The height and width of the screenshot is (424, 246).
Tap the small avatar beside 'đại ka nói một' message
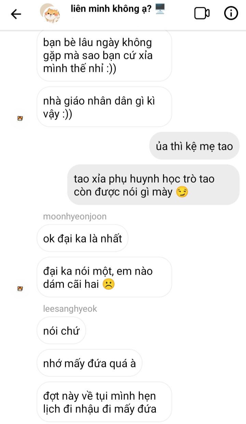point(20,289)
